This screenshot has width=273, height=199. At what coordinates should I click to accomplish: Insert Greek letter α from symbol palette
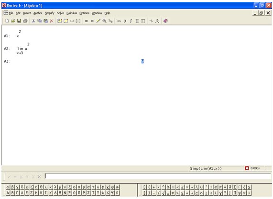pyautogui.click(x=8, y=188)
